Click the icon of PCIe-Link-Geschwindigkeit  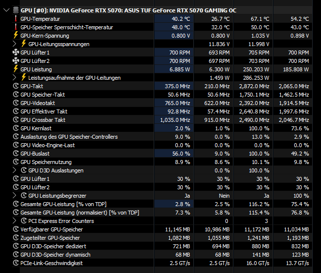(16, 263)
